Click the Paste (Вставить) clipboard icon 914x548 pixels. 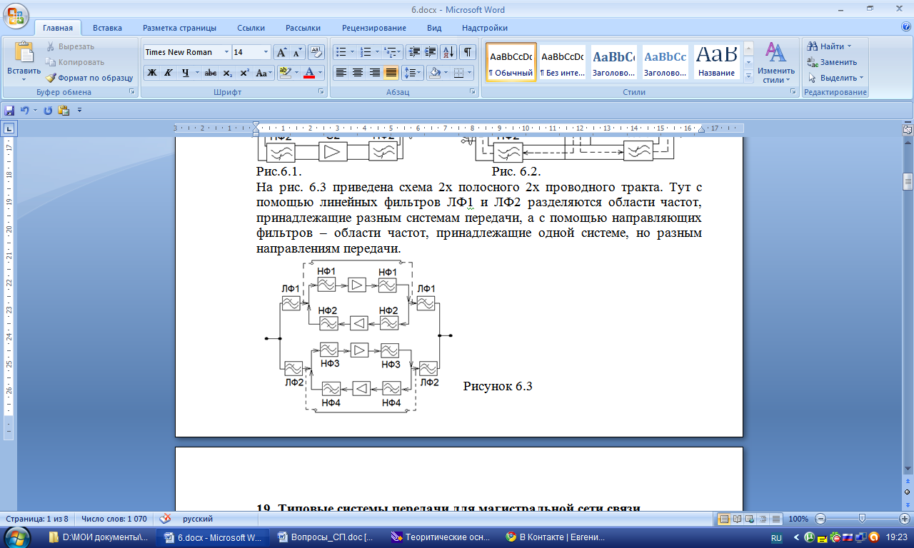point(24,54)
